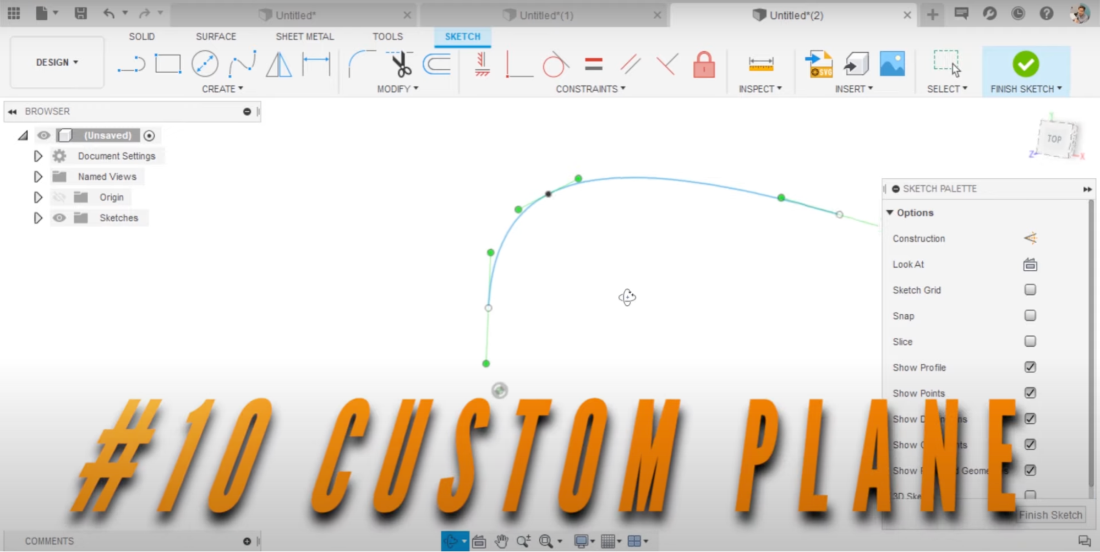Choose the Rectangle sketch tool
This screenshot has width=1100, height=552.
pos(168,64)
